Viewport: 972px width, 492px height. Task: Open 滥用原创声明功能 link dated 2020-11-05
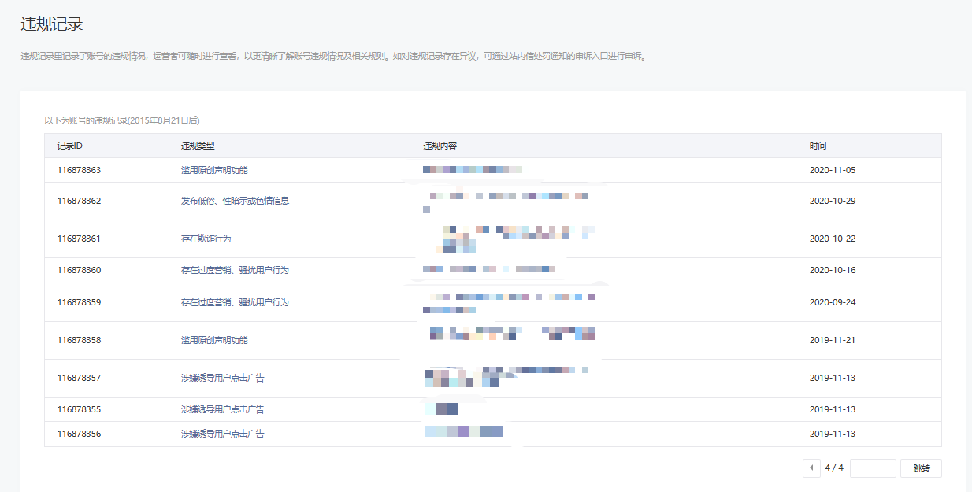tap(214, 170)
